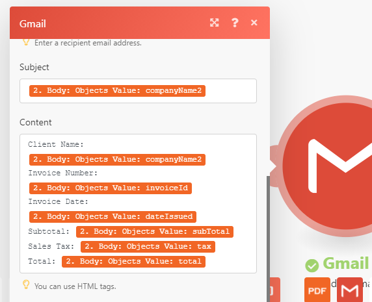Open help for the Gmail module
This screenshot has height=302, width=372.
coord(235,23)
